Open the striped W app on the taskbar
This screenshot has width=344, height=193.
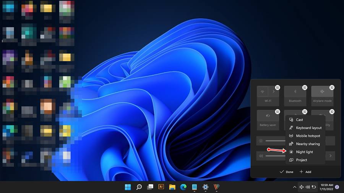[x=217, y=187]
